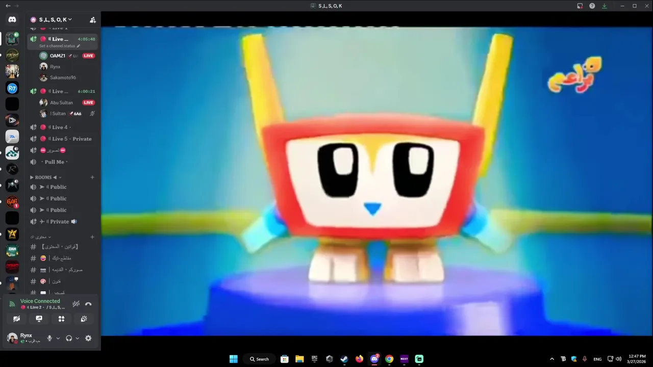This screenshot has width=653, height=367.
Task: Show hidden system tray icons chevron
Action: coord(552,359)
